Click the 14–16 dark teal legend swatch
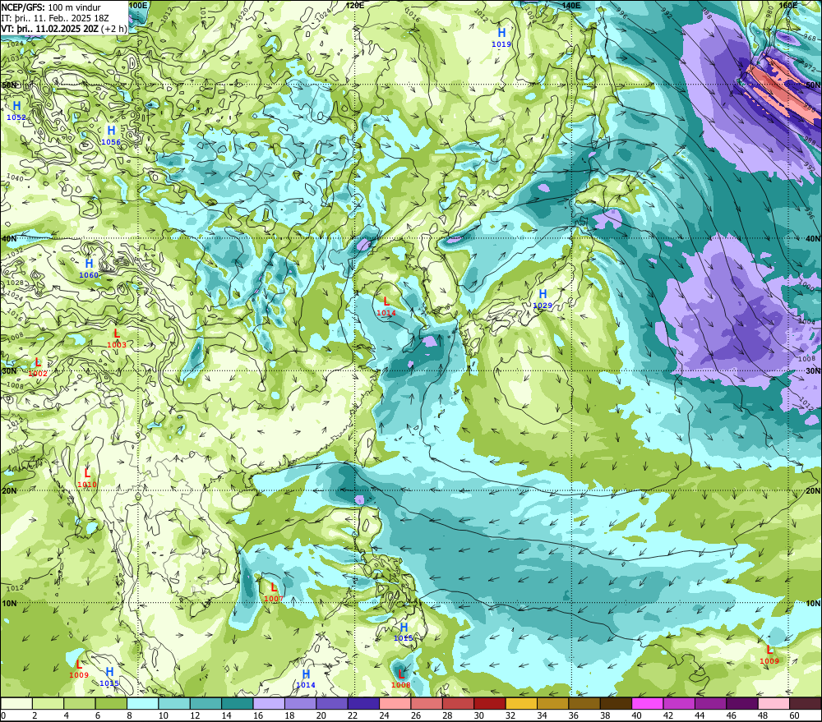Viewport: 822px width, 722px height. (x=238, y=703)
